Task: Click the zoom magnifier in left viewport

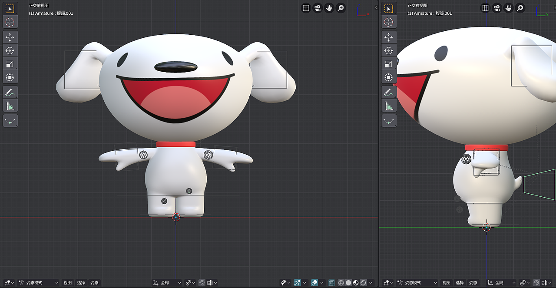Action: [341, 8]
